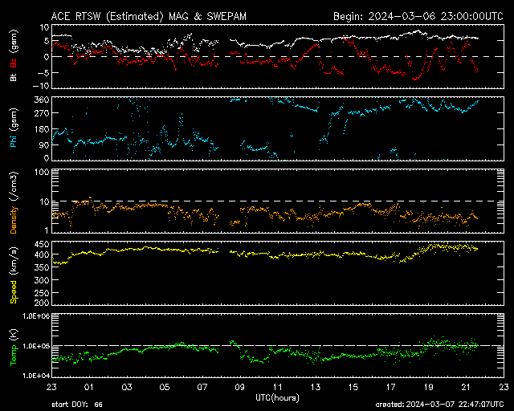The image size is (514, 411).
Task: Click the '1.0E+06' Temp axis label
Action: click(36, 316)
